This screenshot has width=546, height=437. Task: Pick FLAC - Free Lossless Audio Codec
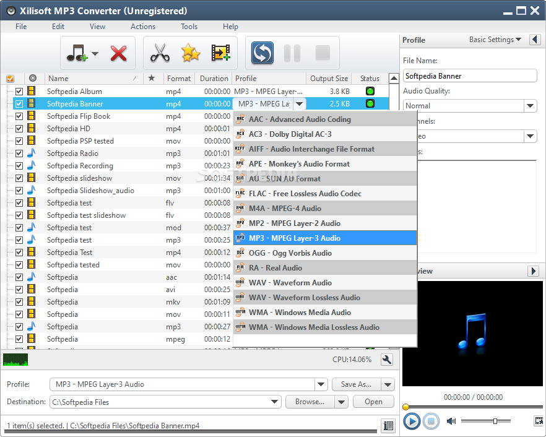point(325,194)
